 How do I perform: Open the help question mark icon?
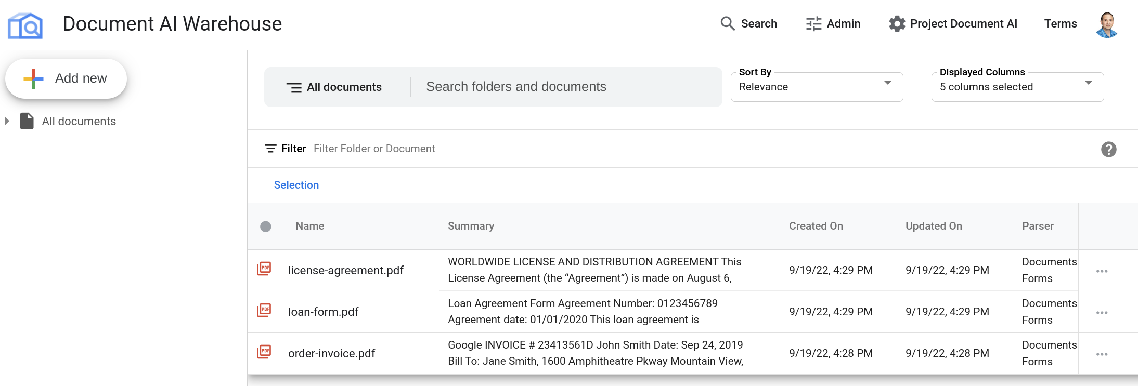pyautogui.click(x=1108, y=150)
